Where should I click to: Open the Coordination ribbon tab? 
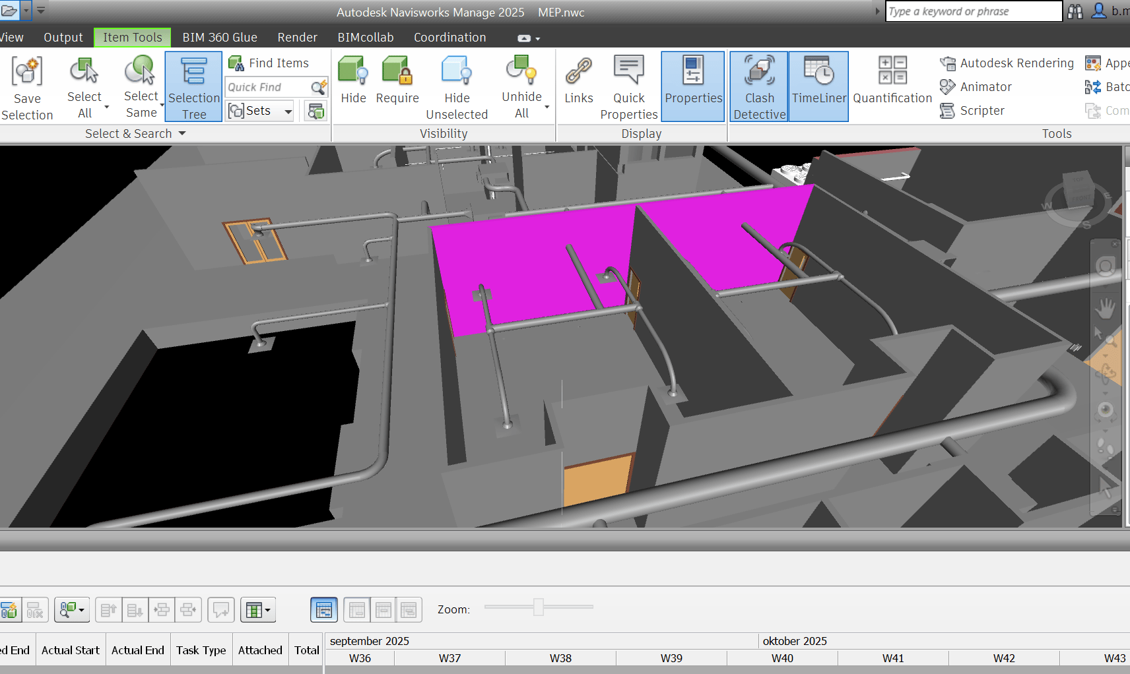(x=449, y=38)
